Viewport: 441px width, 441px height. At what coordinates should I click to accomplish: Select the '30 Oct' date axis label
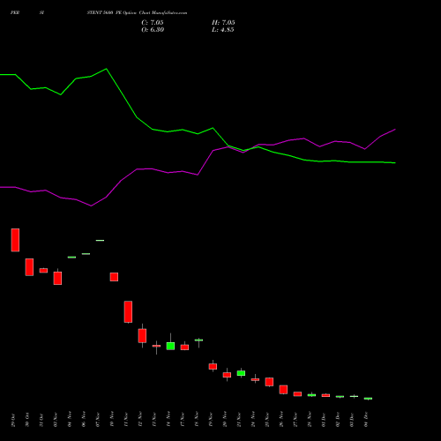[x=27, y=420]
